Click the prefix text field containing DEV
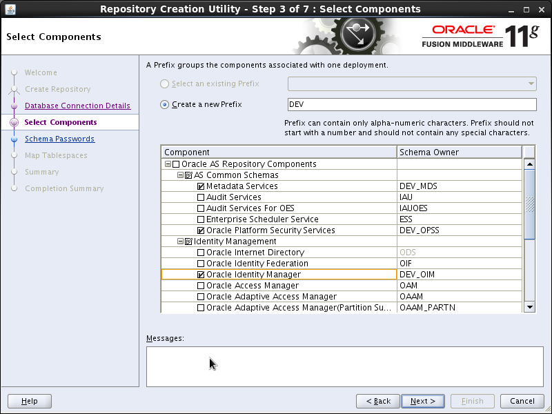 (411, 104)
